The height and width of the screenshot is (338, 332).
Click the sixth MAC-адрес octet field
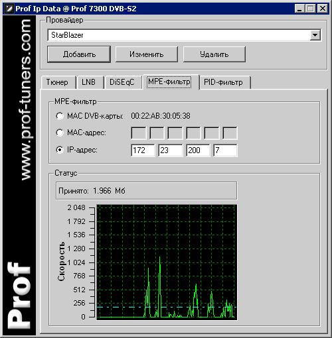(230, 133)
